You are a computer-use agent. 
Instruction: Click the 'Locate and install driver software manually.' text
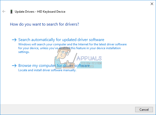click(x=47, y=70)
